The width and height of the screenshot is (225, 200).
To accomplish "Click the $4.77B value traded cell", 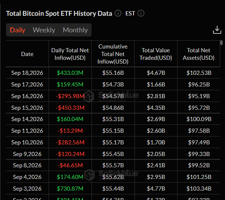I will click(156, 189).
